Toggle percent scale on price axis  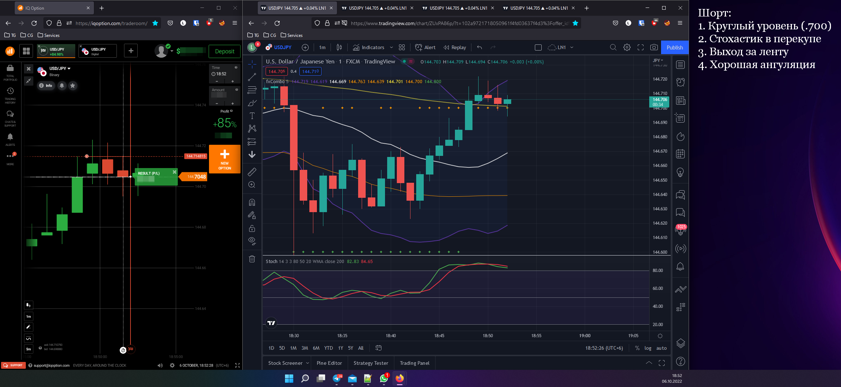tap(637, 348)
